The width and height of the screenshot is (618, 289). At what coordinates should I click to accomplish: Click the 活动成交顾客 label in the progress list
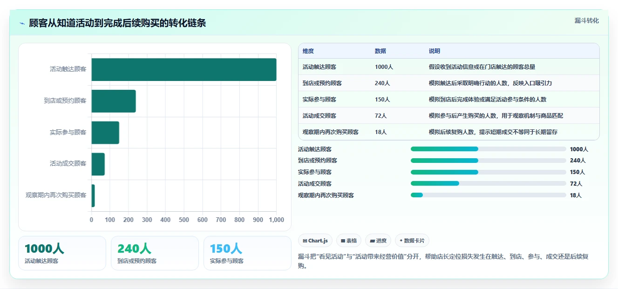[x=315, y=184]
